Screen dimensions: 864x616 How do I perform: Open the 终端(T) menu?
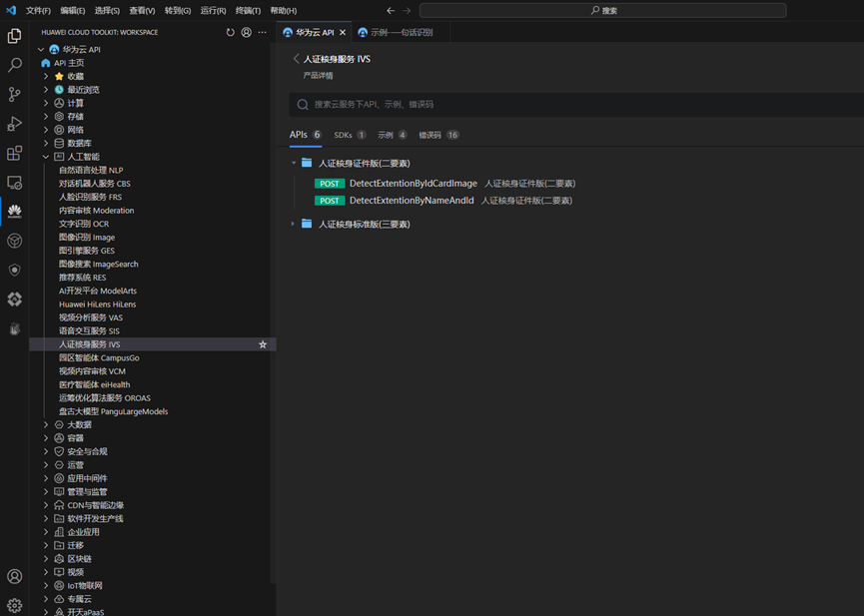(248, 10)
